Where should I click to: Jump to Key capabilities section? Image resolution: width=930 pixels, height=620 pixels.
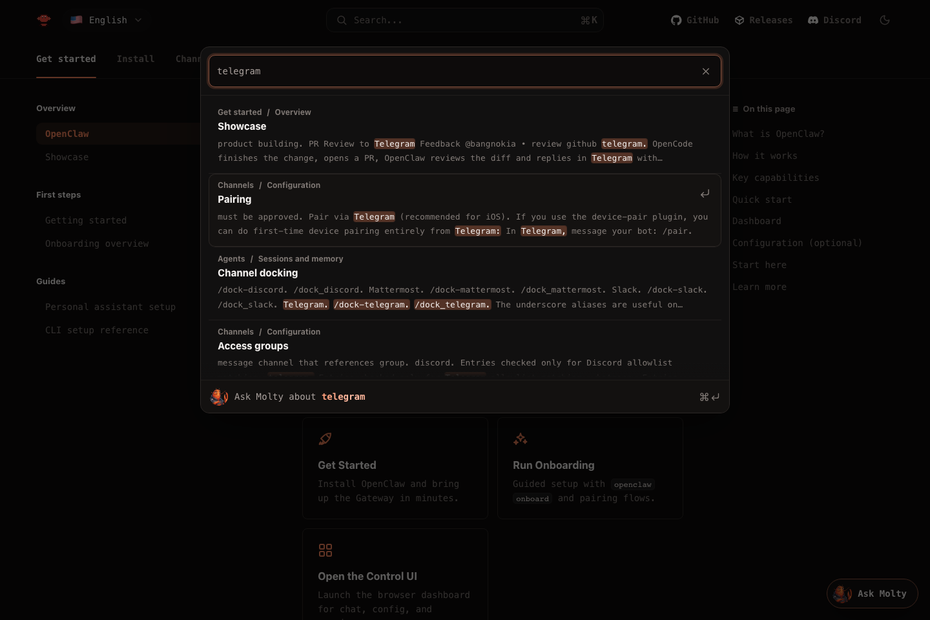[776, 178]
